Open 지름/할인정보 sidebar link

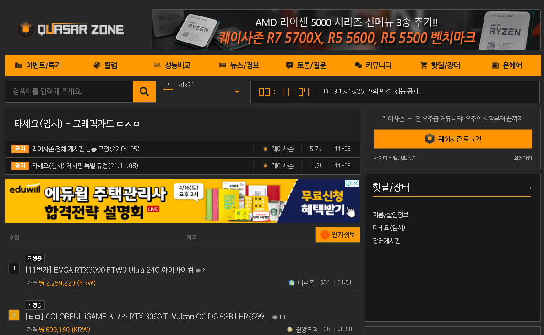[391, 215]
